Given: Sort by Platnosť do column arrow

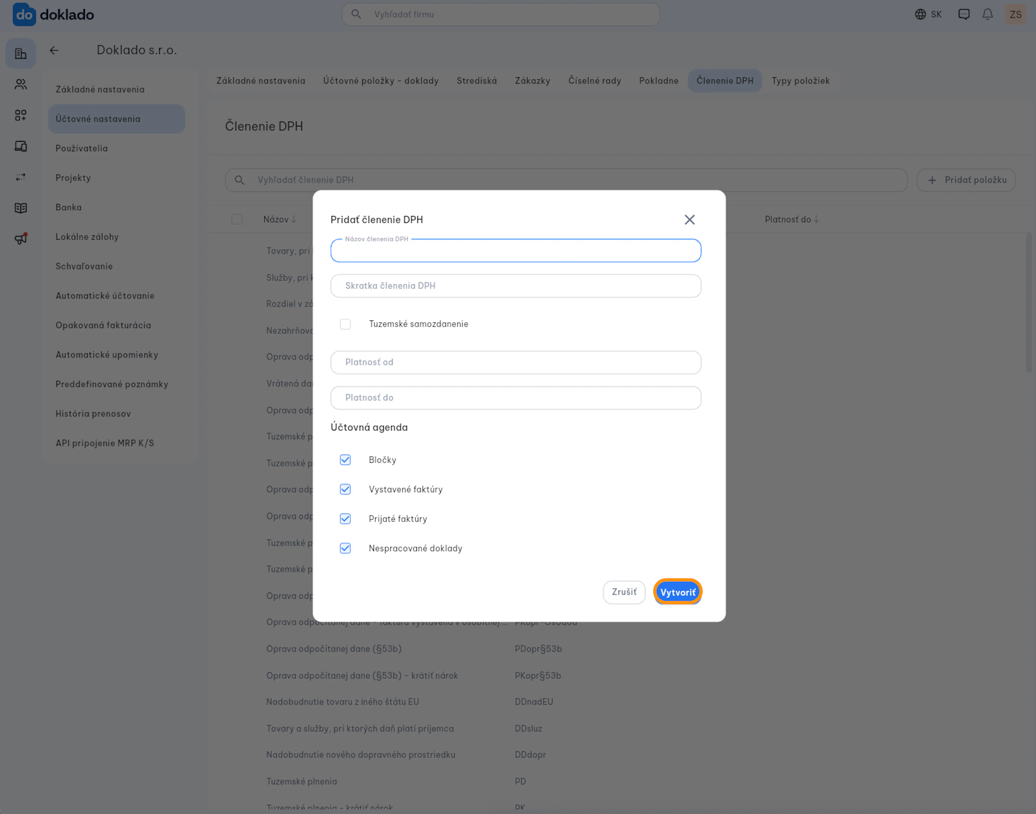Looking at the screenshot, I should [816, 219].
